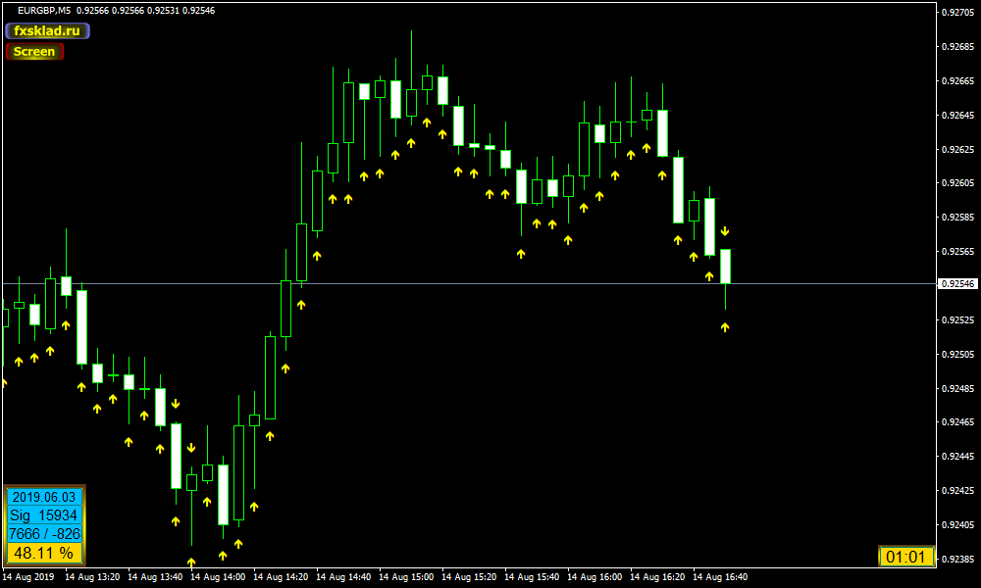Image resolution: width=981 pixels, height=588 pixels.
Task: Click the 0.92385 price axis label
Action: tap(957, 560)
